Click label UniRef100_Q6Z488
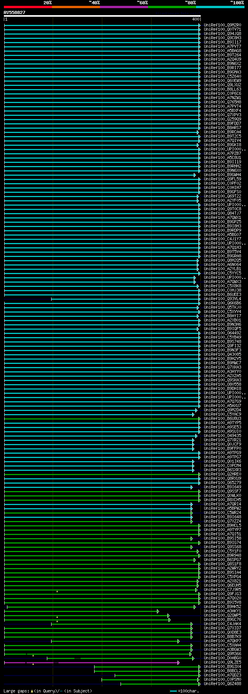 [x=222, y=684]
